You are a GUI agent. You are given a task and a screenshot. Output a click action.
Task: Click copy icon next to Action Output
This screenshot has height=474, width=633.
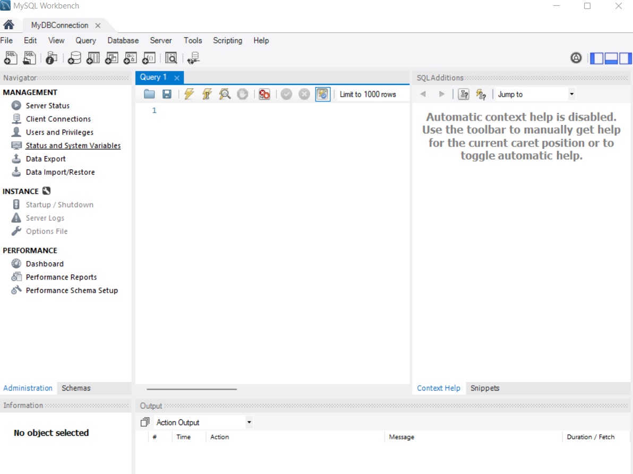(145, 422)
